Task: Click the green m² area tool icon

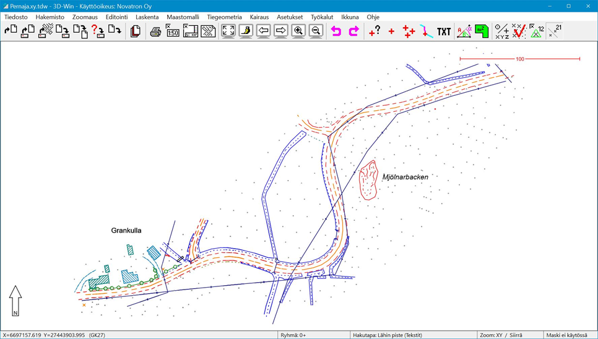Action: point(482,31)
